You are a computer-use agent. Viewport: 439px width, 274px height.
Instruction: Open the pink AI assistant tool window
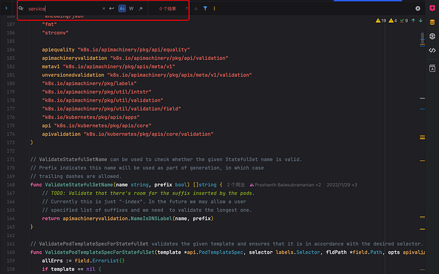pos(432,8)
